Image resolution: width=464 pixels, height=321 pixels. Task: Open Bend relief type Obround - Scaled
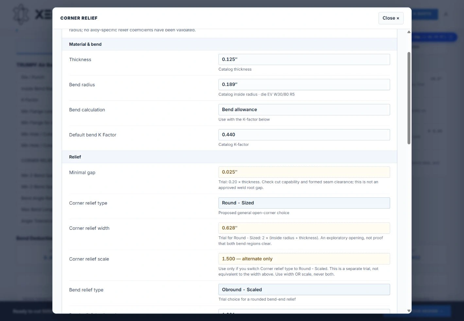click(x=304, y=290)
